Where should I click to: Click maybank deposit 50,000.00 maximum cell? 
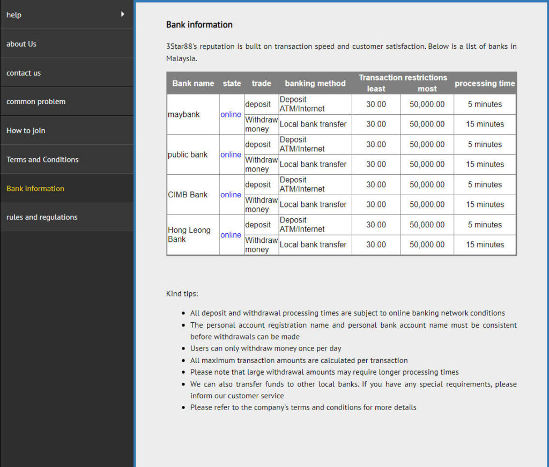pos(427,105)
